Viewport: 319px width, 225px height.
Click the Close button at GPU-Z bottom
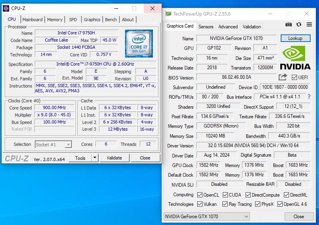pyautogui.click(x=299, y=217)
